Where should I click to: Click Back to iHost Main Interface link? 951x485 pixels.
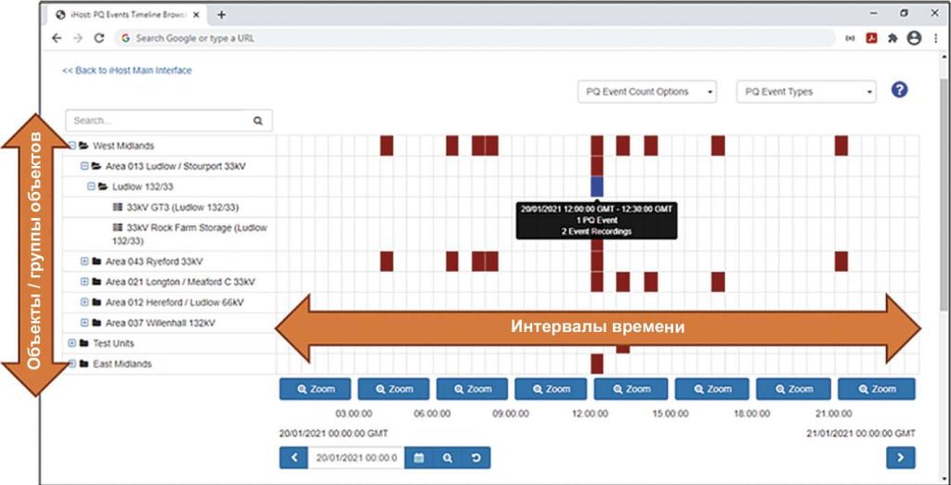(126, 70)
